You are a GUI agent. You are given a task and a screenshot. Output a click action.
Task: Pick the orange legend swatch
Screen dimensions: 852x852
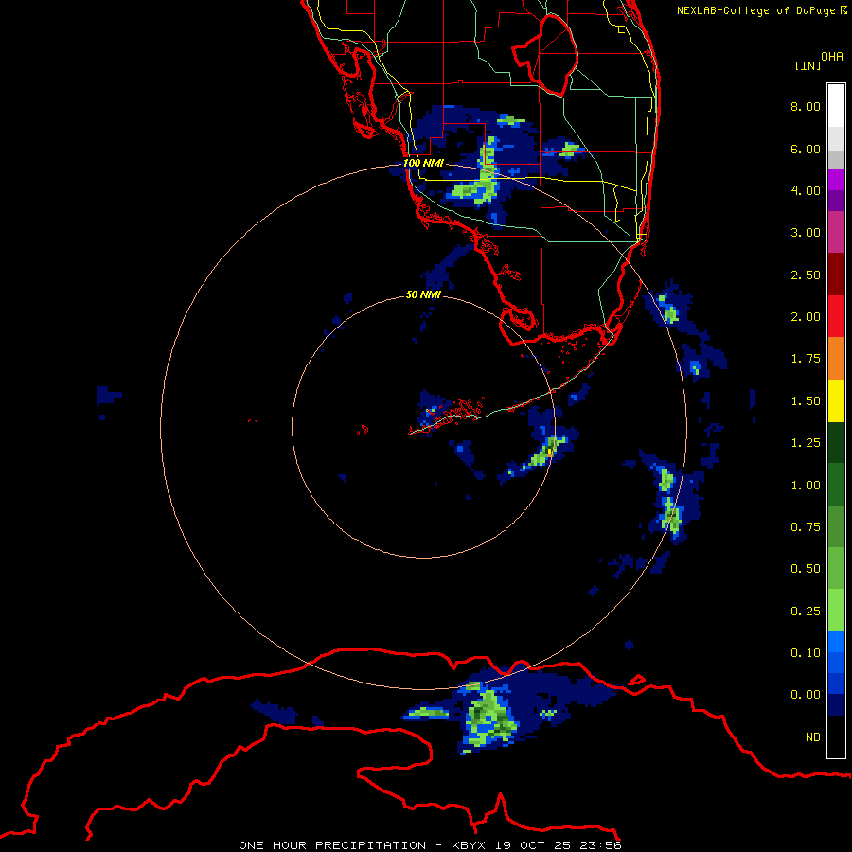pos(836,359)
